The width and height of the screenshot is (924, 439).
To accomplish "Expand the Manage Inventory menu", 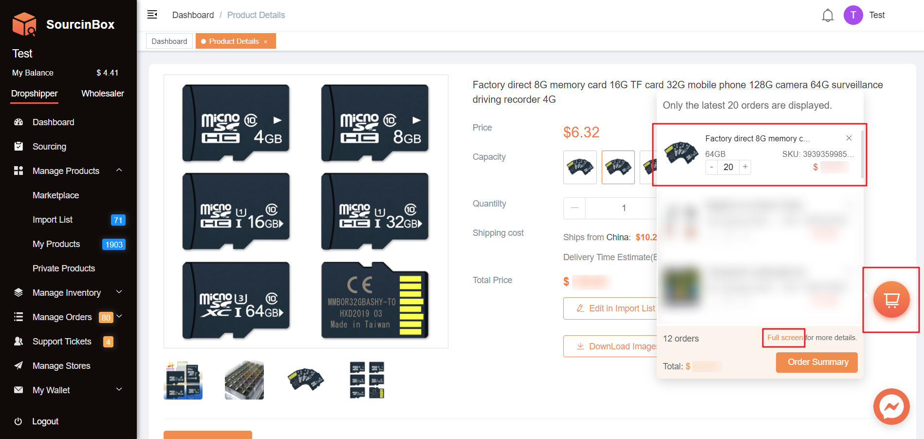I will coord(119,292).
